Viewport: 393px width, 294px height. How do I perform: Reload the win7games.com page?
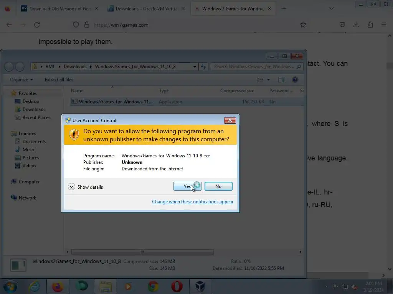click(x=37, y=25)
